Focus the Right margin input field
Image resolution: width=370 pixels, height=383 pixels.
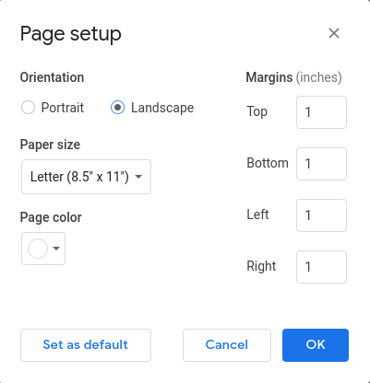321,267
